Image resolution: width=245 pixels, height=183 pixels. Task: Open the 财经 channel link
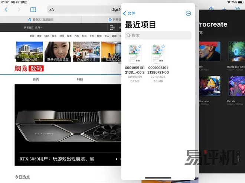[62, 36]
